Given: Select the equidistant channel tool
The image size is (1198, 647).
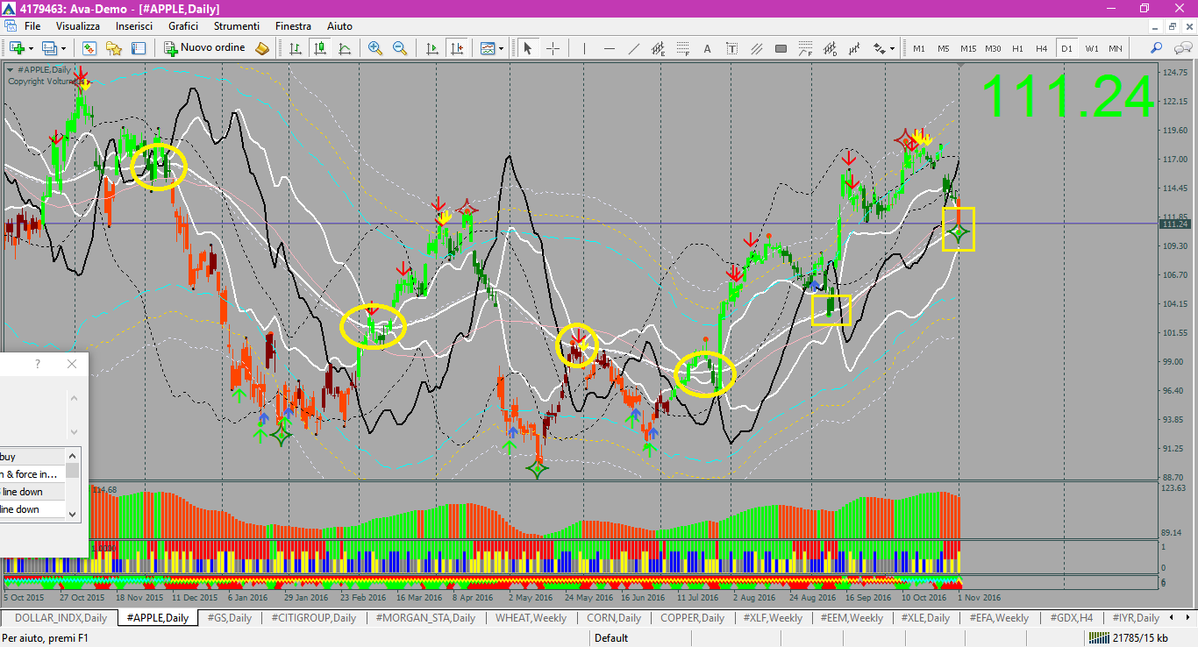Looking at the screenshot, I should point(658,48).
